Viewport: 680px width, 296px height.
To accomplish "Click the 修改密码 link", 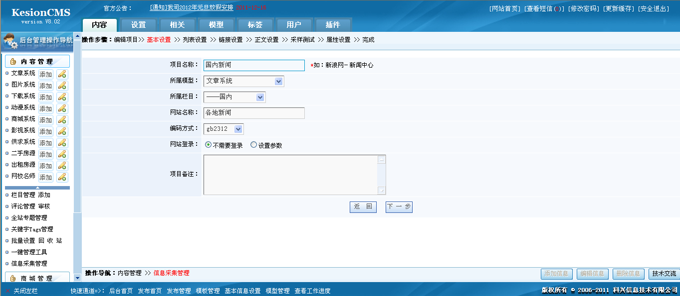I will click(583, 9).
